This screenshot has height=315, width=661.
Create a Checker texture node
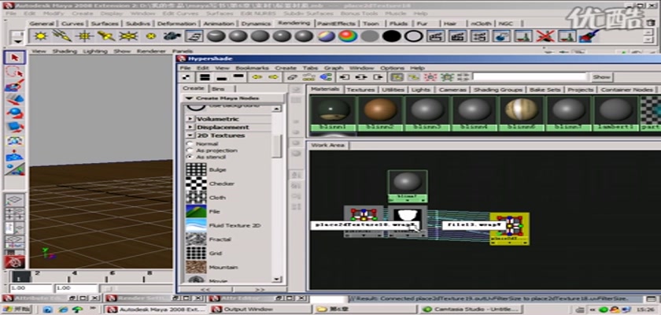pos(197,183)
